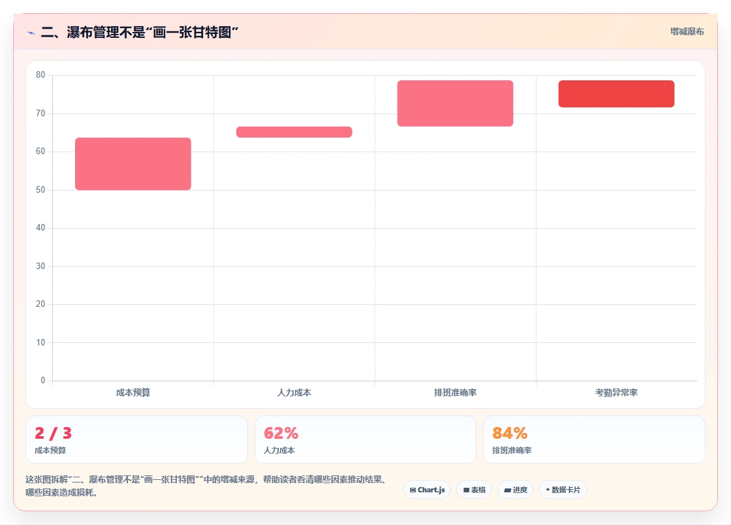This screenshot has height=525, width=731.
Task: Click the description paragraph starting 这张图拆解
Action: [207, 486]
